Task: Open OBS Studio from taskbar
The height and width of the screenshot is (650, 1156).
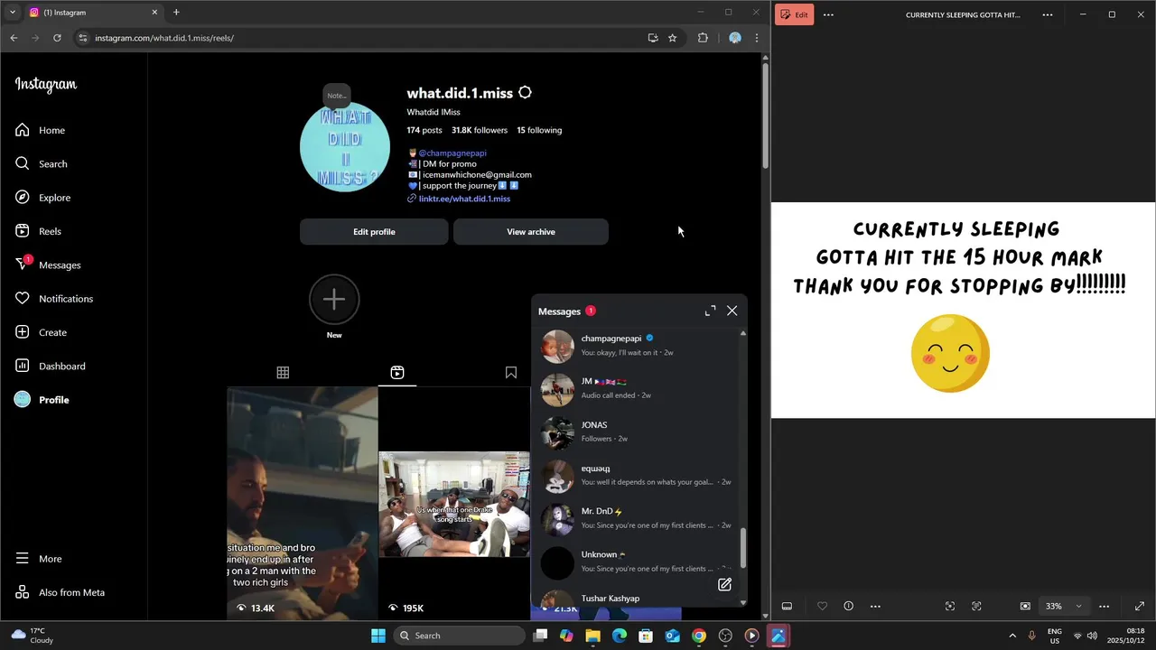Action: 725,636
